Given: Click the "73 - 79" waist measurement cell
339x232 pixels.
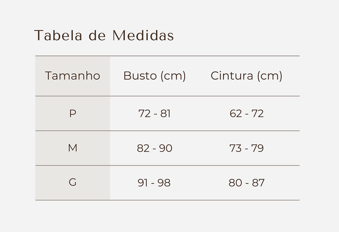Looking at the screenshot, I should coord(247,148).
